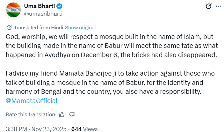Open Grok actions icon on the post
This screenshot has width=224, height=132.
pos(209,6)
